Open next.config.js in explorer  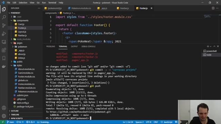(23, 103)
